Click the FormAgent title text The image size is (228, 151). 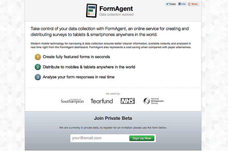coord(116,8)
